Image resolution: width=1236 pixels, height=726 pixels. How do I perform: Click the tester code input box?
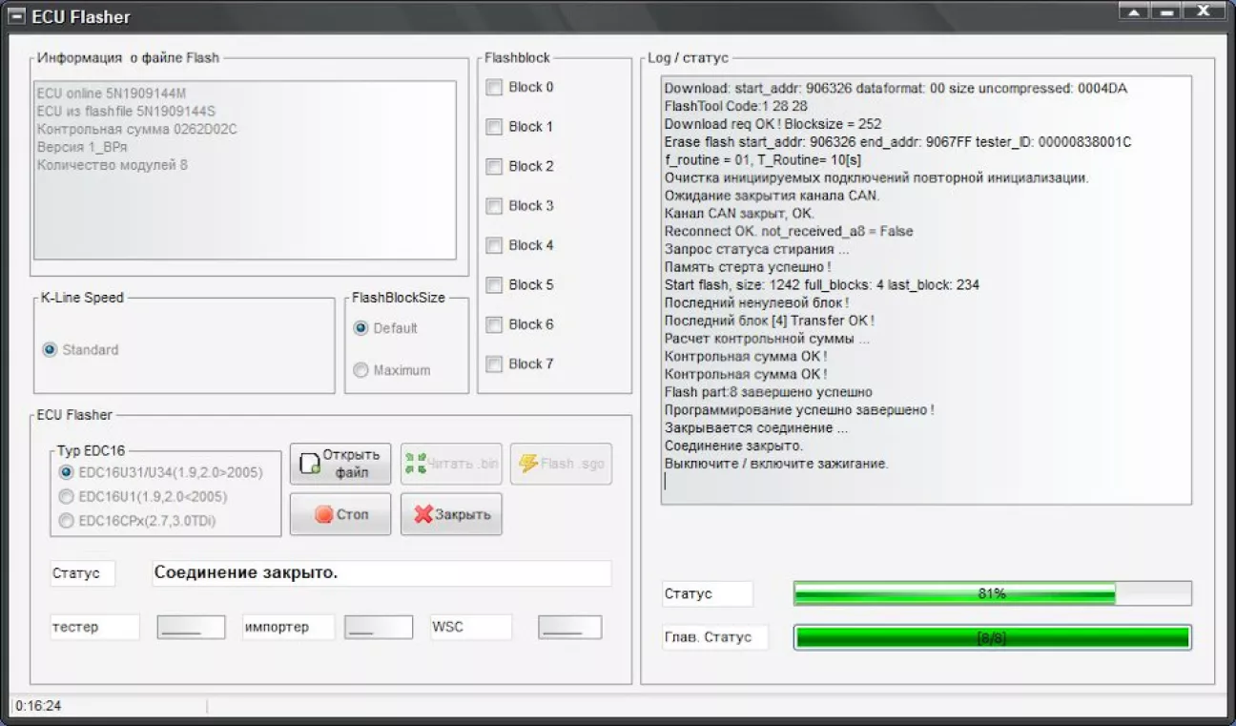[191, 627]
